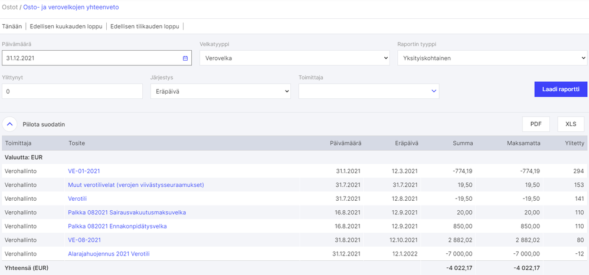589x275 pixels.
Task: Select the Tänään date shortcut
Action: (13, 26)
